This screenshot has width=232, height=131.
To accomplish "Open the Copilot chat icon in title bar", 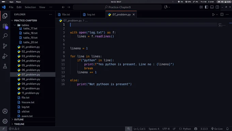I will [166, 7].
